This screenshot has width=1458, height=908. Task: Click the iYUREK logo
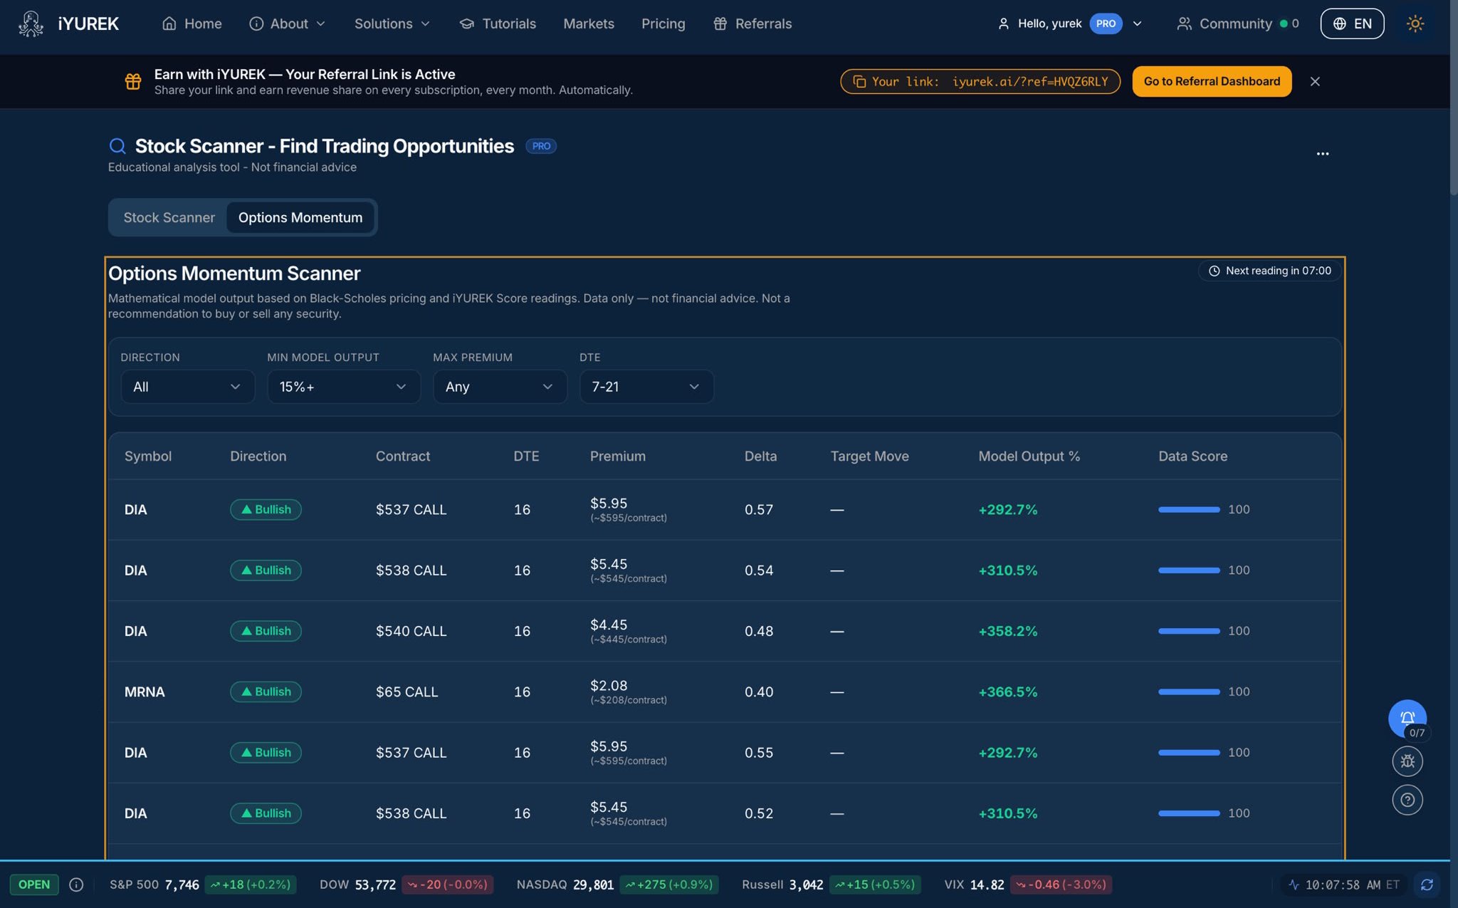point(68,24)
